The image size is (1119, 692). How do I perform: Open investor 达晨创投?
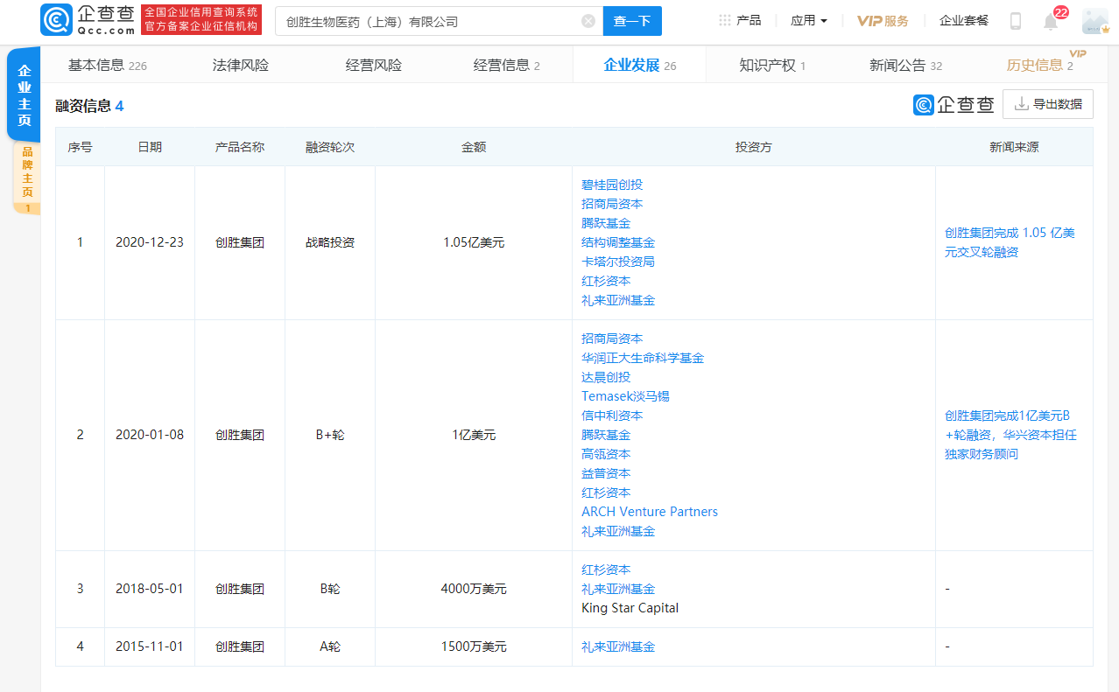coord(606,377)
